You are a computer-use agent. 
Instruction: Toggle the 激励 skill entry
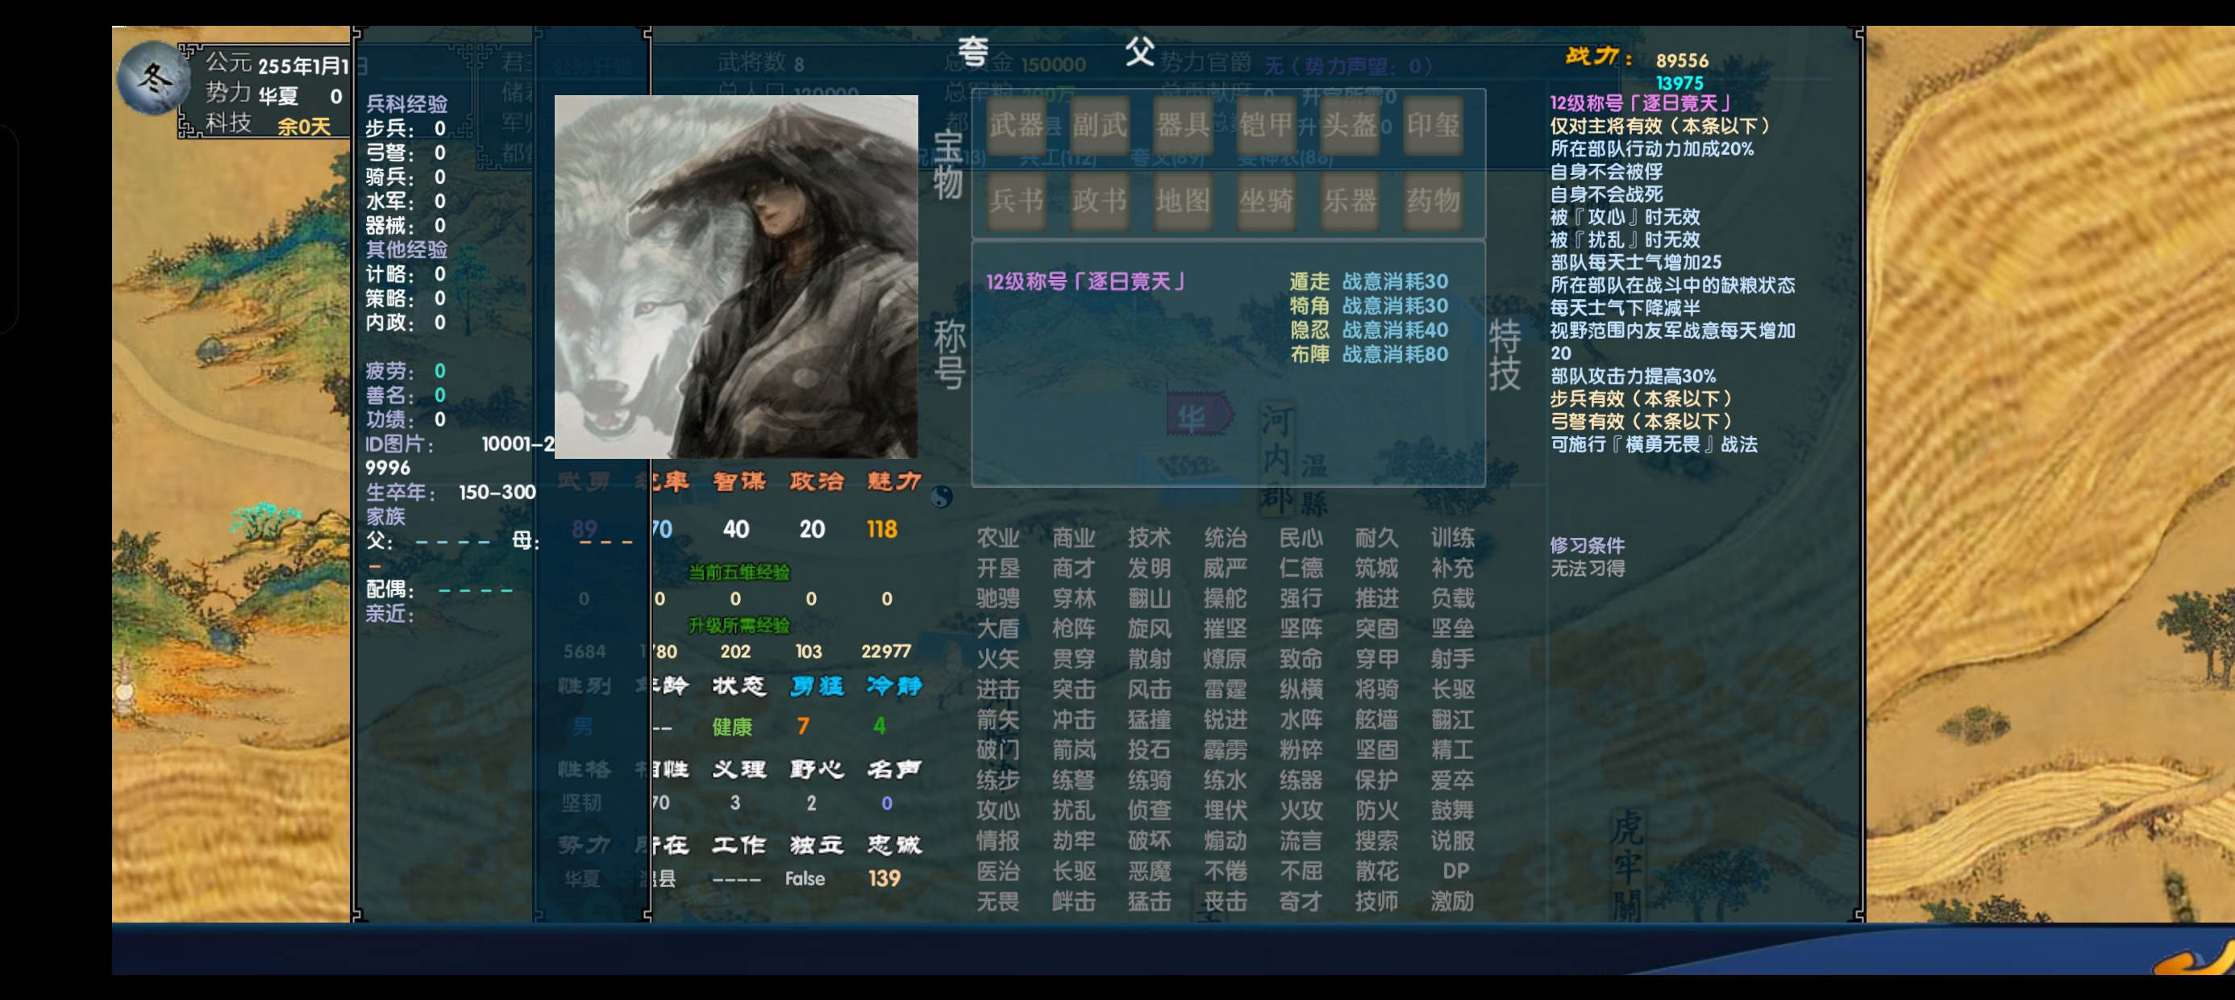[1451, 901]
